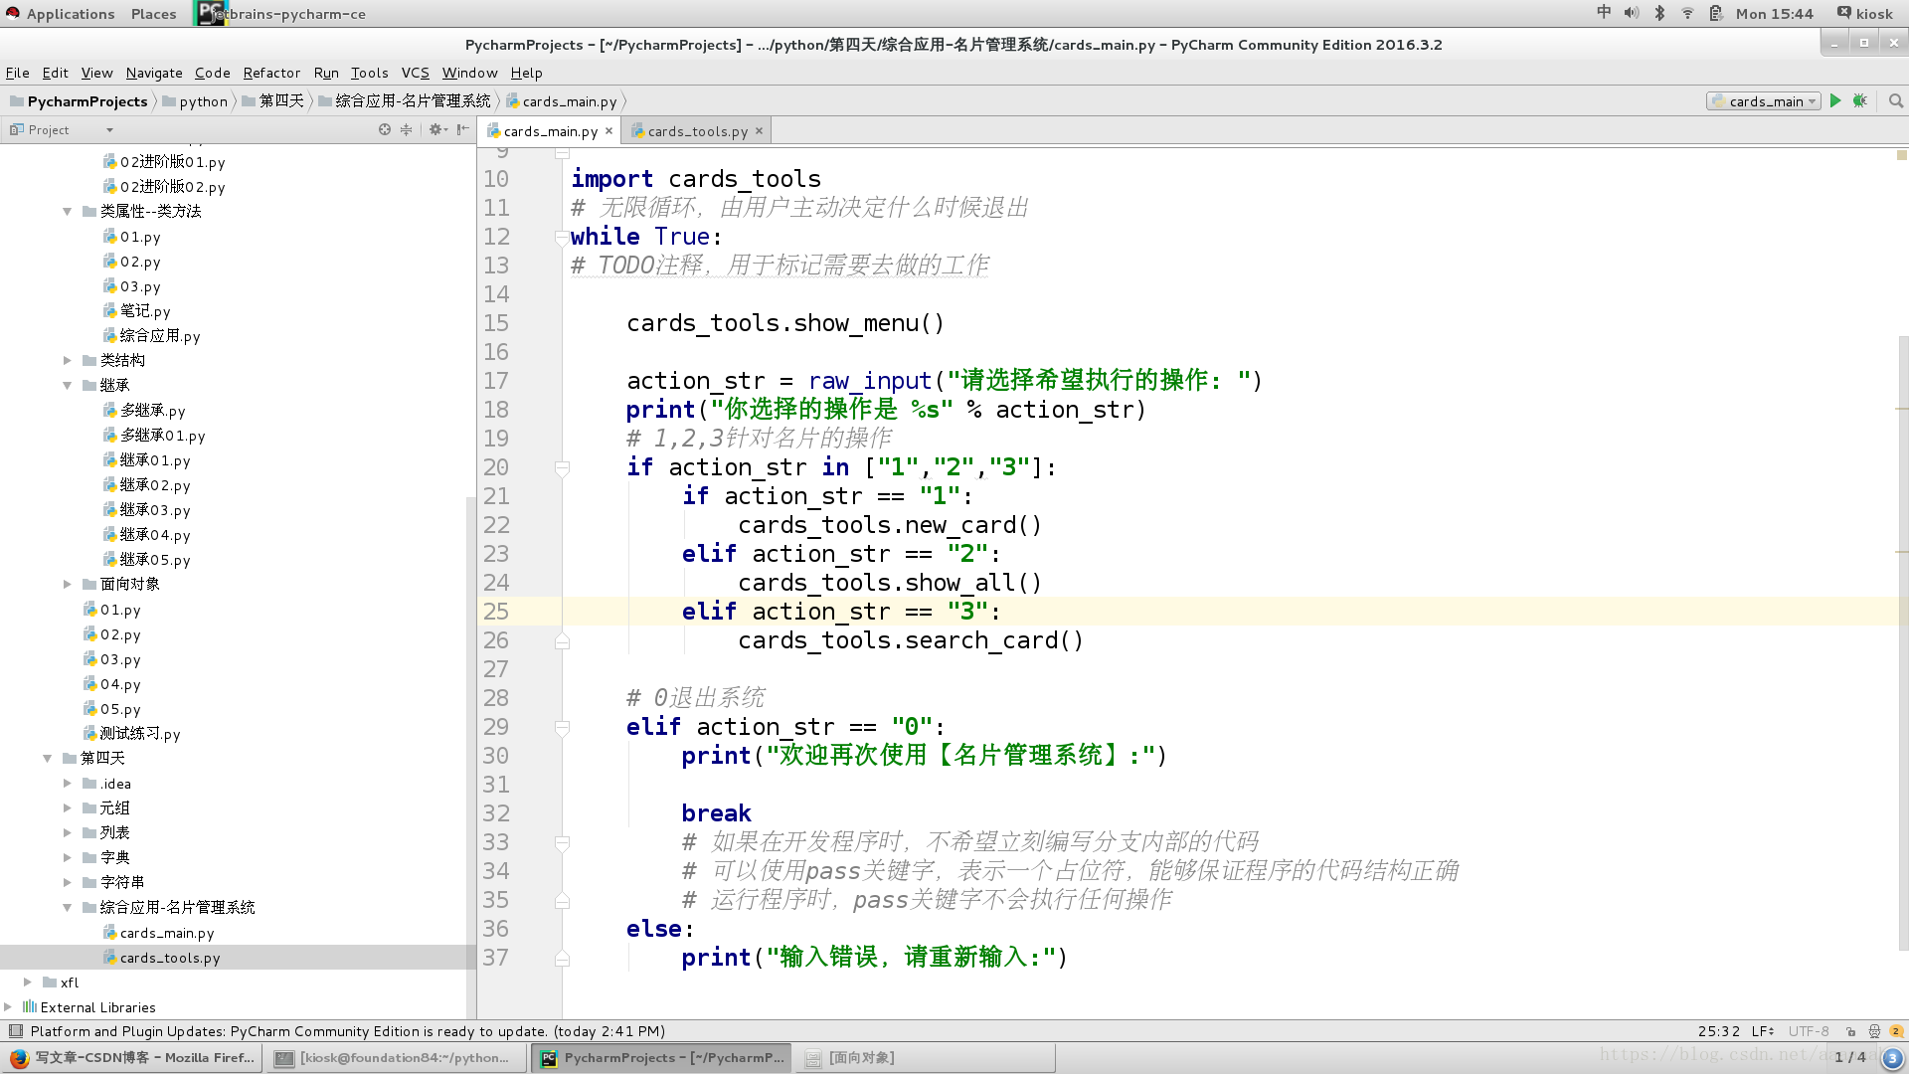The image size is (1909, 1074).
Task: Expand the 字典 folder
Action: [x=68, y=857]
